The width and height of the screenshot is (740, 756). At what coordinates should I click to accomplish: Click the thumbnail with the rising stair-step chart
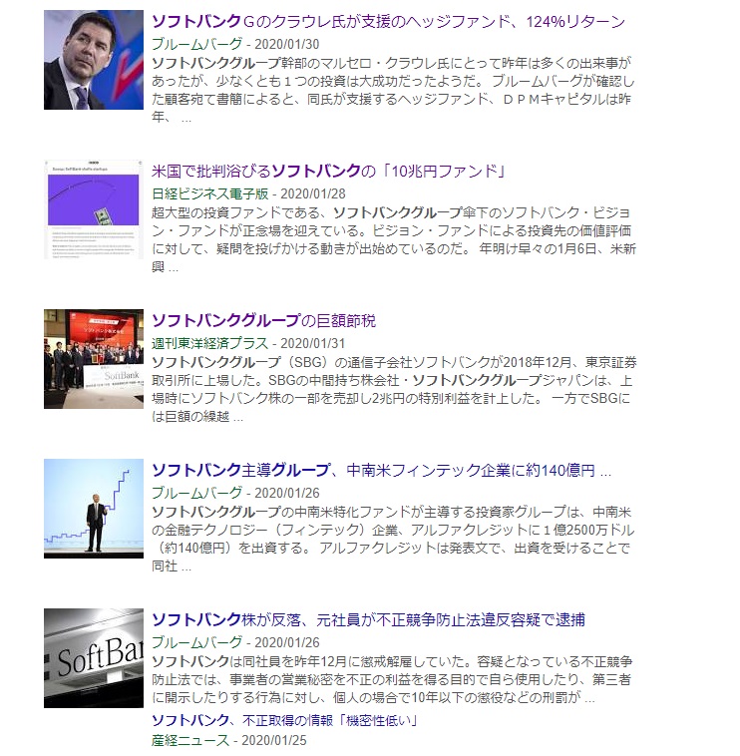[x=94, y=509]
